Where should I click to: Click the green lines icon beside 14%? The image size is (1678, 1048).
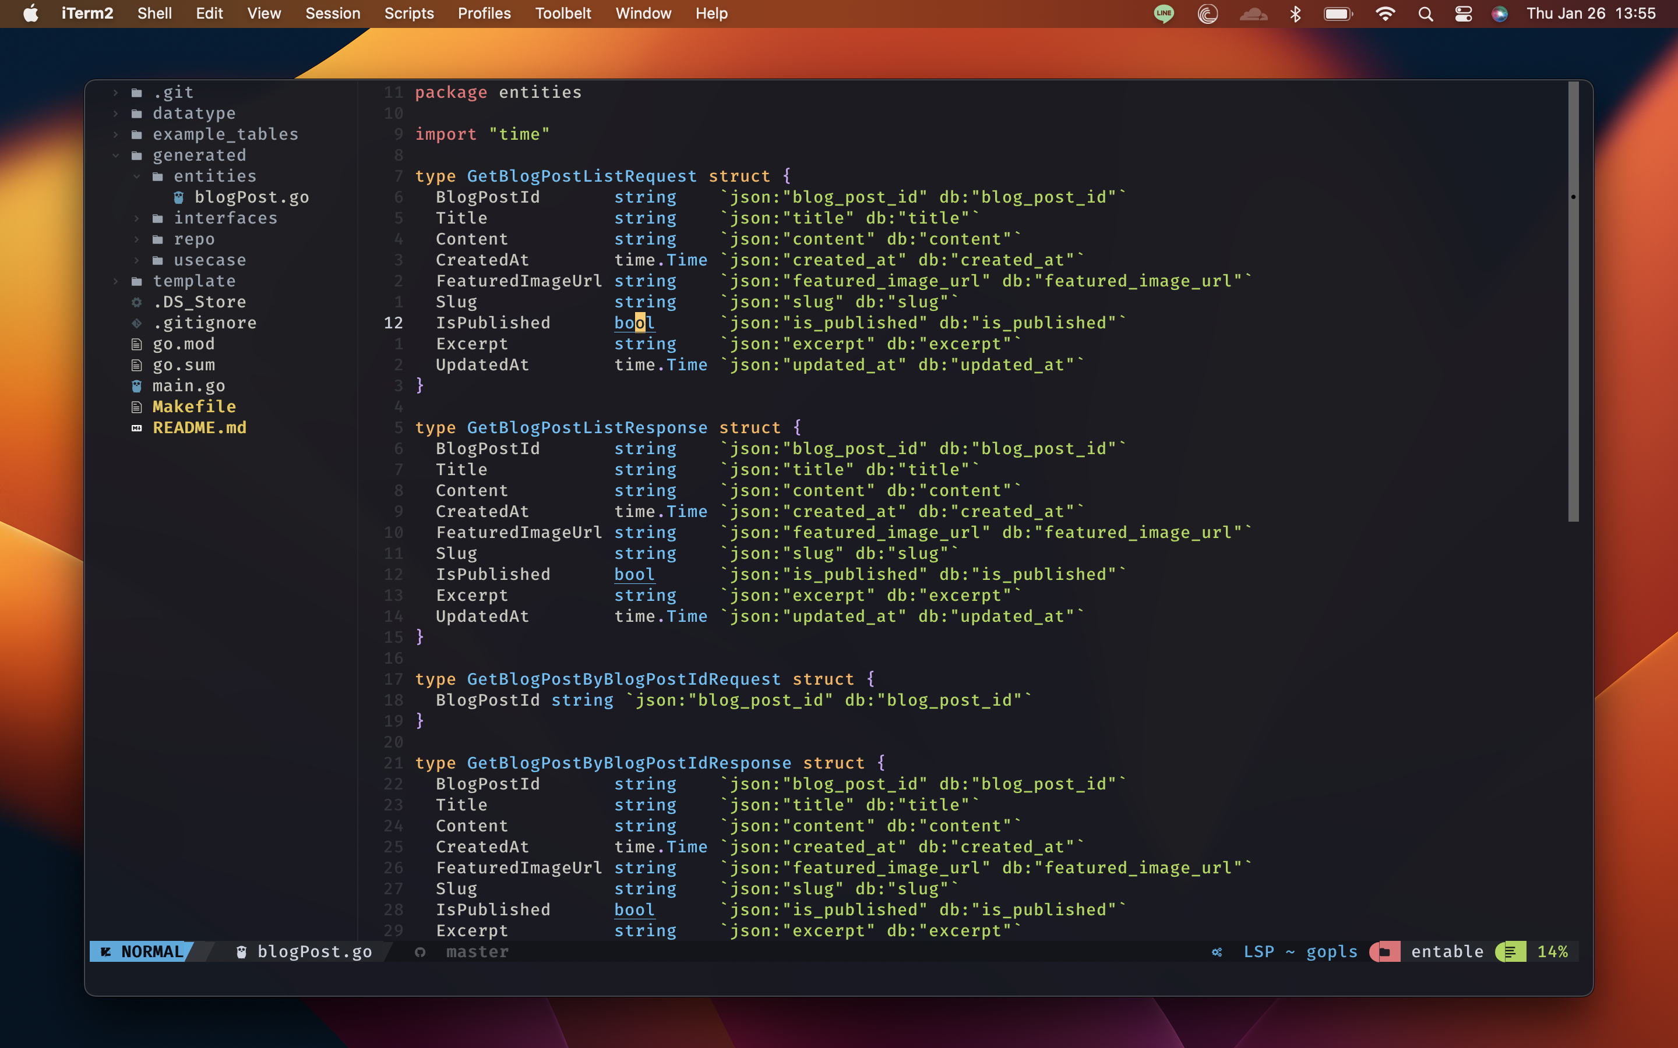1510,953
